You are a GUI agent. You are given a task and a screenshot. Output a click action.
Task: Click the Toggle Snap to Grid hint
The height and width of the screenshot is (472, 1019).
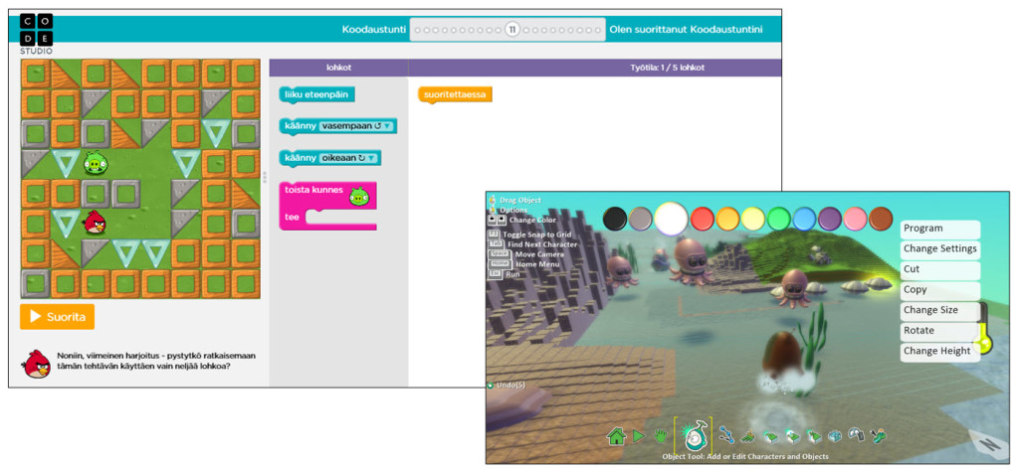[527, 234]
